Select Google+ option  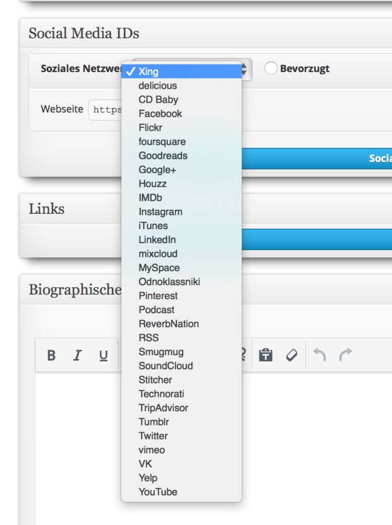click(x=181, y=170)
